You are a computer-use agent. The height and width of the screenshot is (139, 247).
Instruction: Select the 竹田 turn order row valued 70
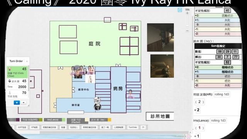pos(17,94)
